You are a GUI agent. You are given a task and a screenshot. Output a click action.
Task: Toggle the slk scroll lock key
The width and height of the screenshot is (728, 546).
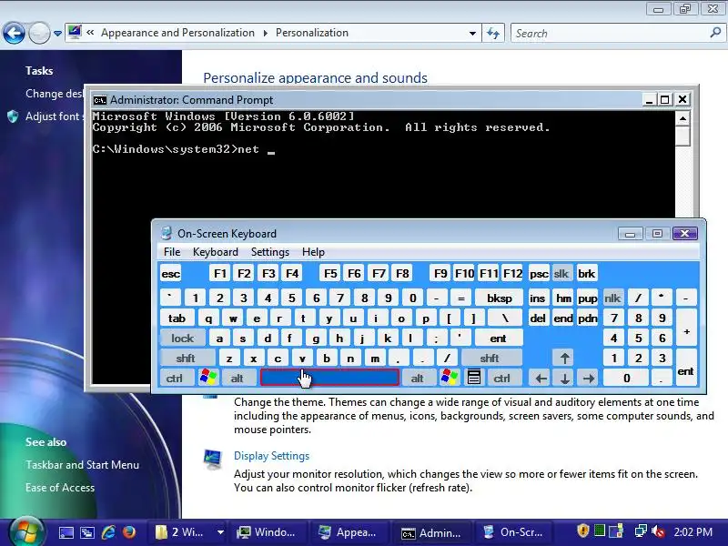561,274
